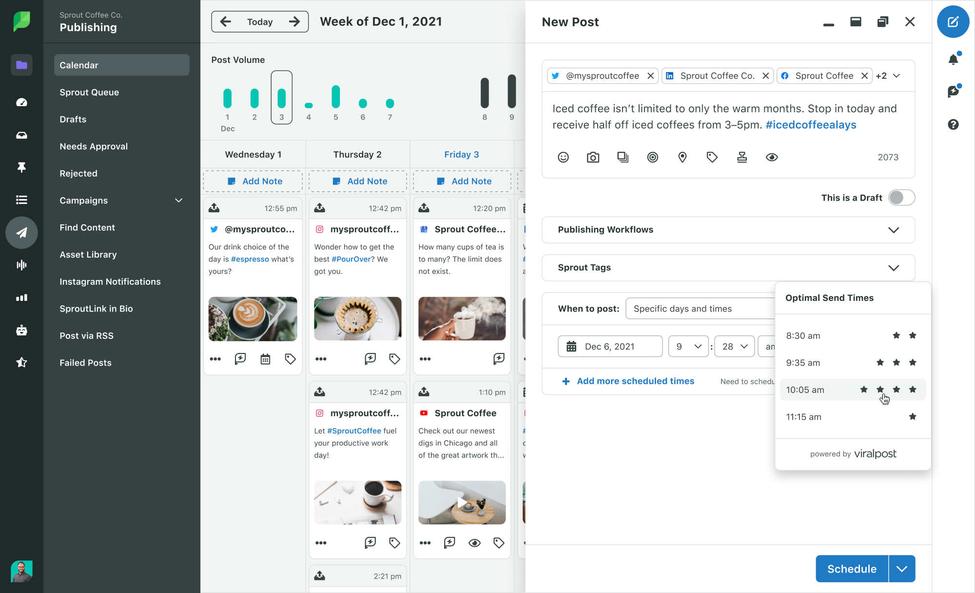The width and height of the screenshot is (975, 593).
Task: Expand the Sprout Tags dropdown section
Action: (893, 268)
